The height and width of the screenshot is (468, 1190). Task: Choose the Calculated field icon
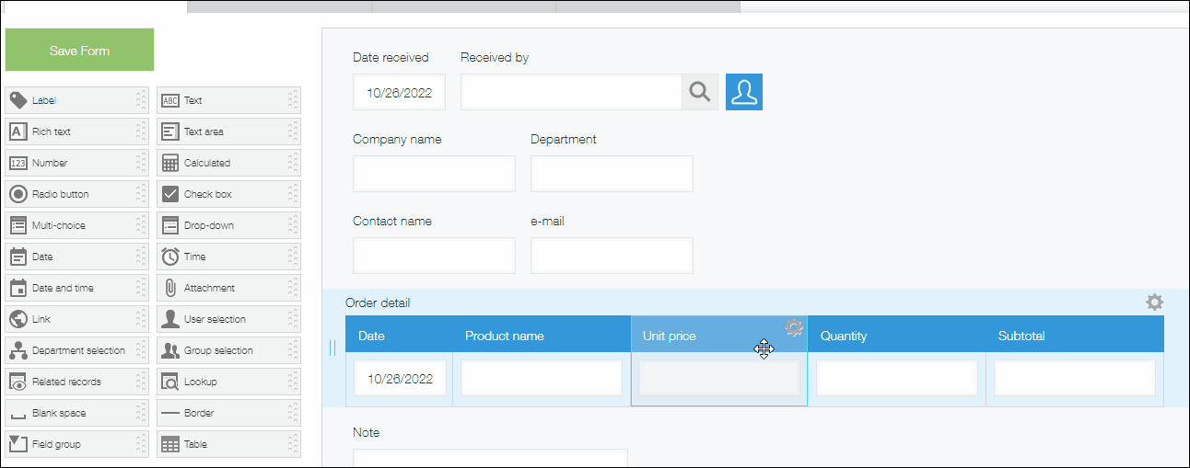point(169,163)
